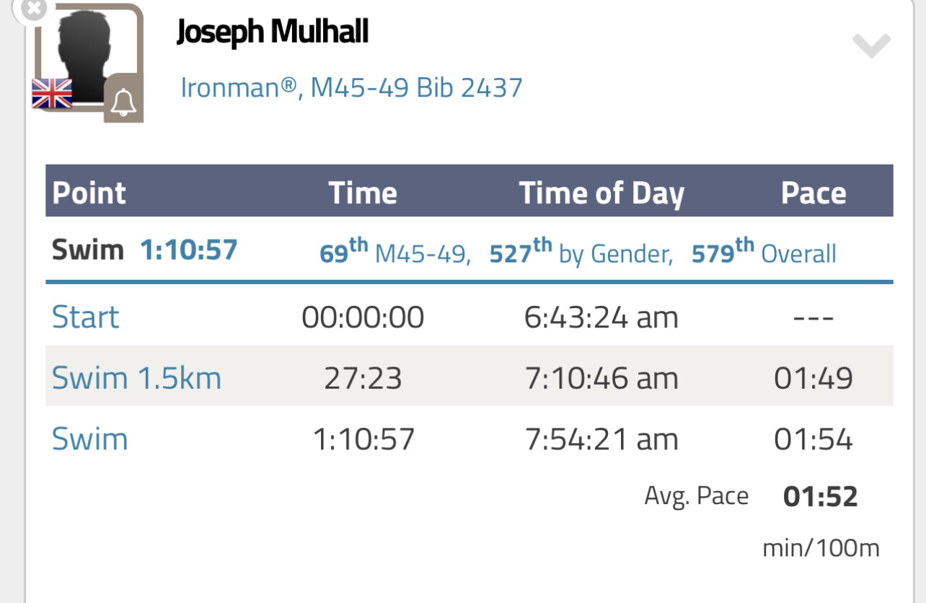Click the Avg. Pace 01:52 value

tap(821, 496)
